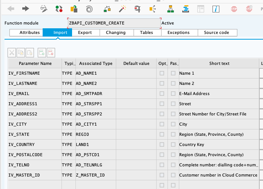Click the Copy icon above table

click(x=21, y=53)
